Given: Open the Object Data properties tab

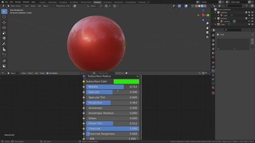Looking at the screenshot, I should pos(213,83).
